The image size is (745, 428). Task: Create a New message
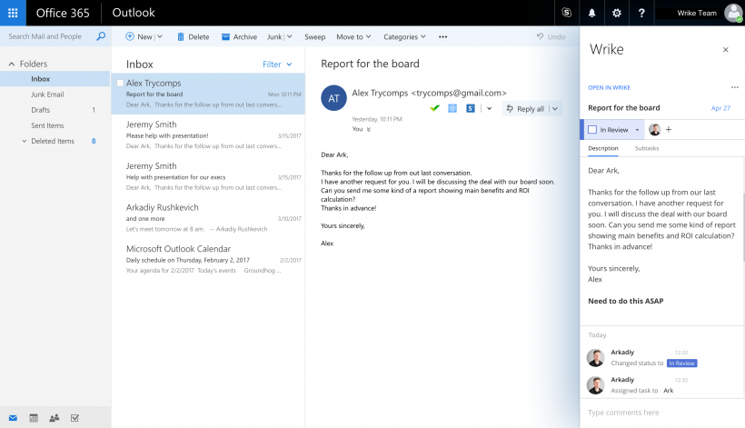139,36
